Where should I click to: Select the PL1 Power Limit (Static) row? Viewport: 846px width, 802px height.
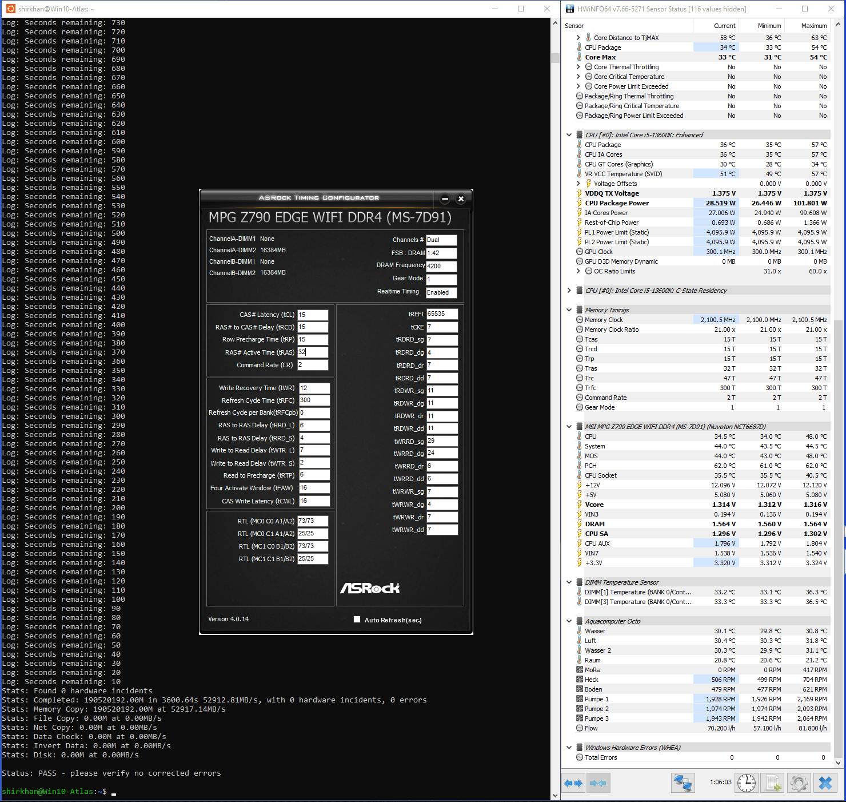pyautogui.click(x=703, y=232)
